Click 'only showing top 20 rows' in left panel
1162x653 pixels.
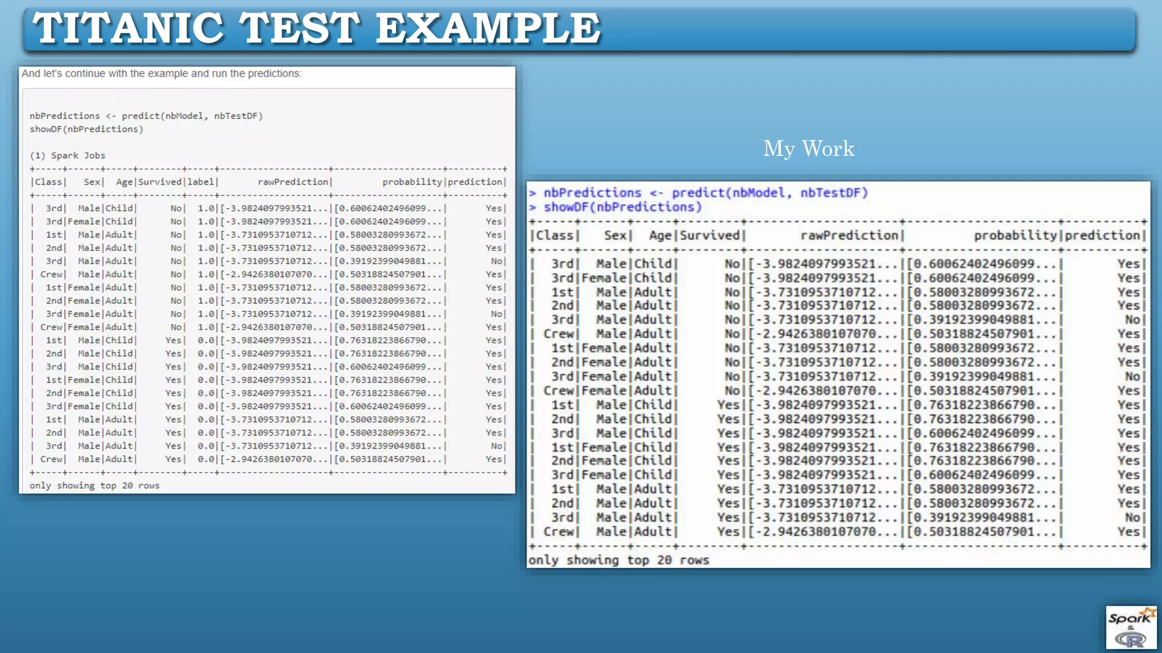pyautogui.click(x=95, y=486)
